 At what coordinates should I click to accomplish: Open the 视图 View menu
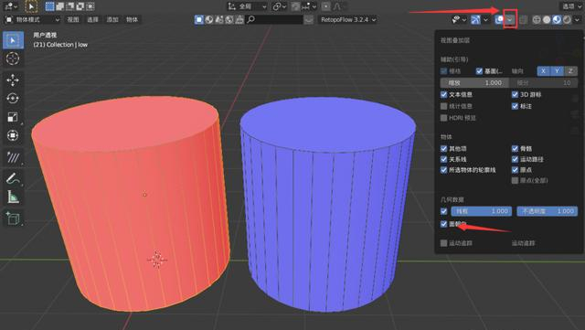73,19
